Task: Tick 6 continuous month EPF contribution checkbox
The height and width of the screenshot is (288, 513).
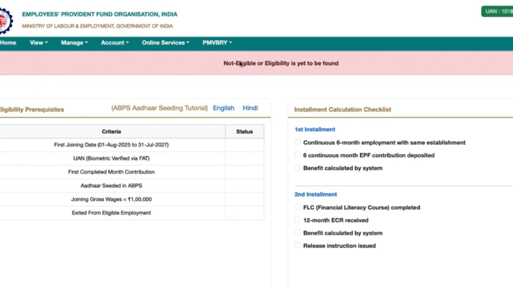Action: coord(298,155)
